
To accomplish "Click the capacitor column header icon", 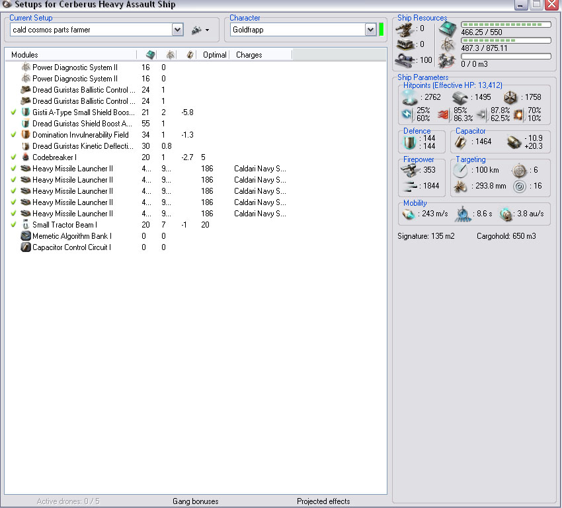I will click(190, 54).
